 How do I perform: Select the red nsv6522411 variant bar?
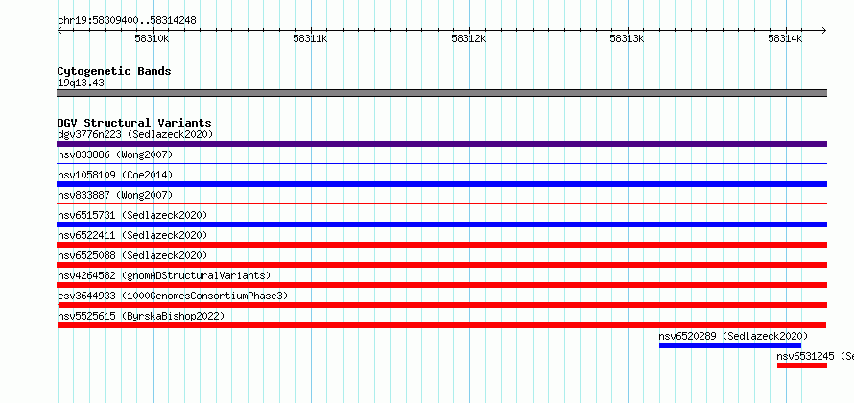tap(441, 245)
